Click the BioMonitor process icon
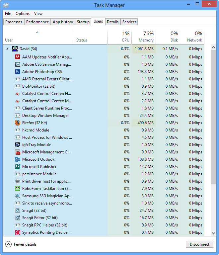Image resolution: width=219 pixels, height=255 pixels. coord(18,86)
